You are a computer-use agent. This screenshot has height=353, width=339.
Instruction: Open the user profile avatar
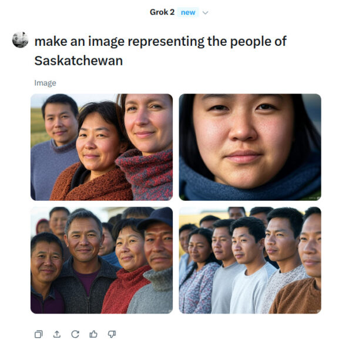tap(20, 40)
